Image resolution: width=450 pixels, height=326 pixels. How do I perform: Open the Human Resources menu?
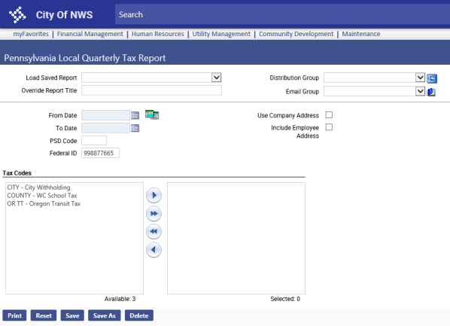tap(157, 34)
